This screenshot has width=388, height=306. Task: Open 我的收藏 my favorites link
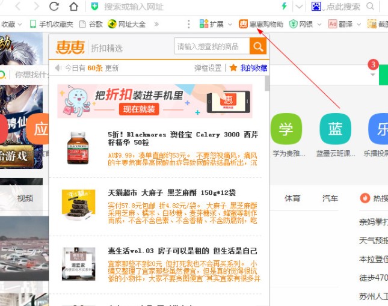[254, 68]
